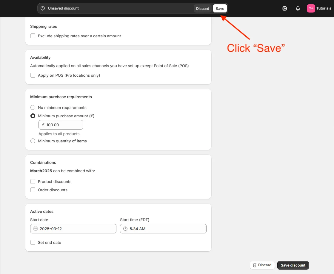The height and width of the screenshot is (274, 334).
Task: Open the start date picker
Action: tap(73, 228)
